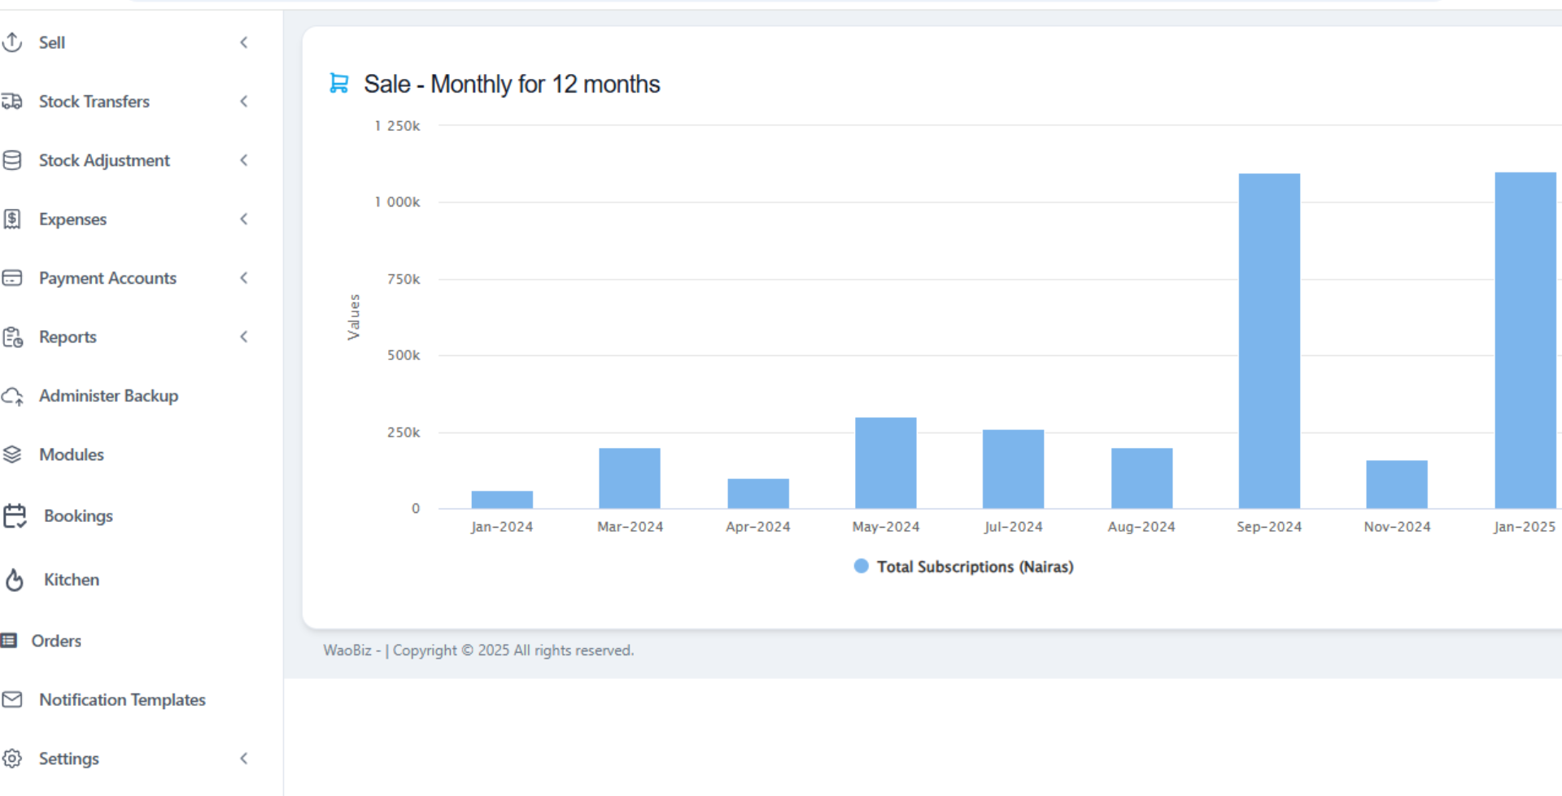Select the Sep-2024 sales bar
Screen dimensions: 1562x796
point(1269,341)
